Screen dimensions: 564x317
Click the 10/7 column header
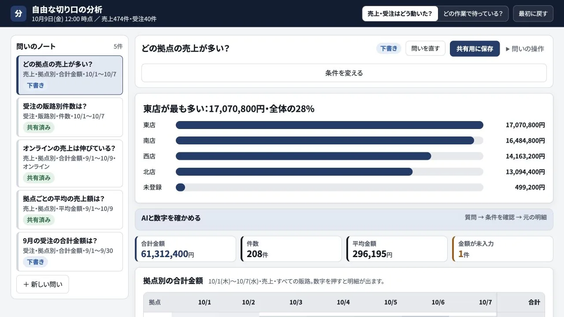point(485,302)
